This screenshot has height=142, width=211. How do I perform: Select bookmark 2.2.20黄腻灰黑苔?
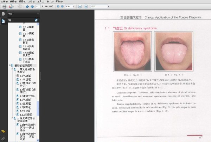pos(28,54)
